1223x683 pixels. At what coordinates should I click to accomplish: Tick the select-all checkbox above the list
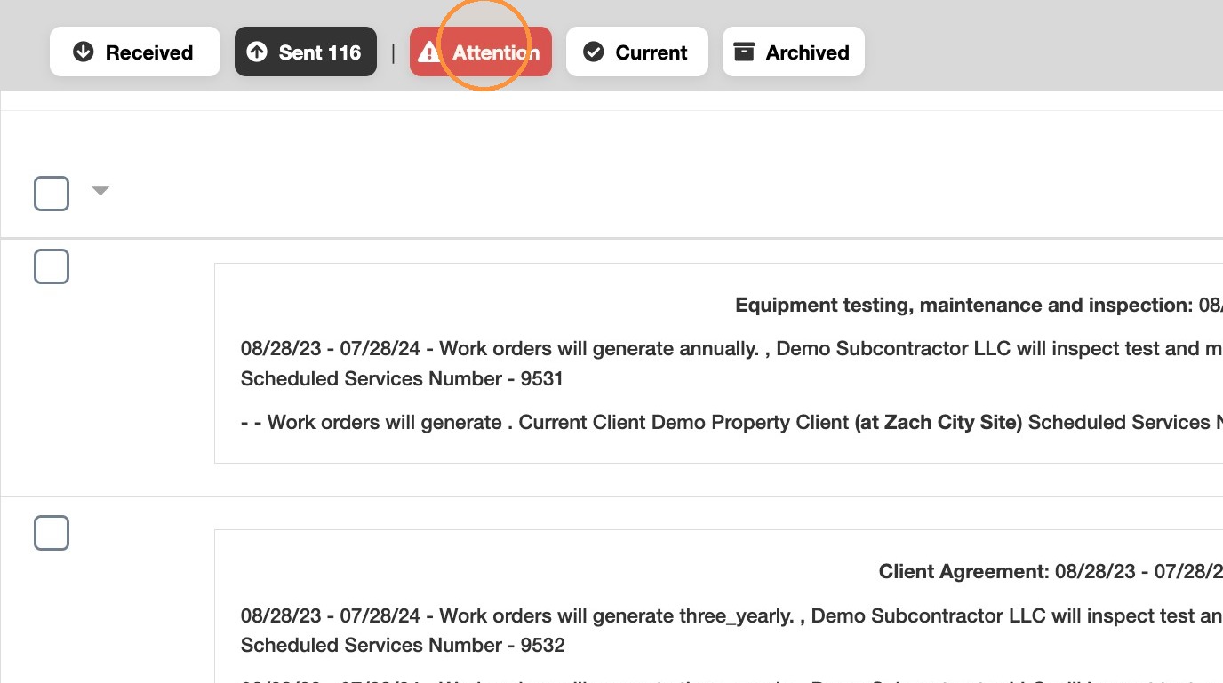click(x=52, y=194)
